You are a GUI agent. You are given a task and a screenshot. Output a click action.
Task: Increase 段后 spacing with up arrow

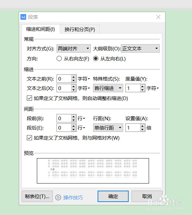(74, 126)
